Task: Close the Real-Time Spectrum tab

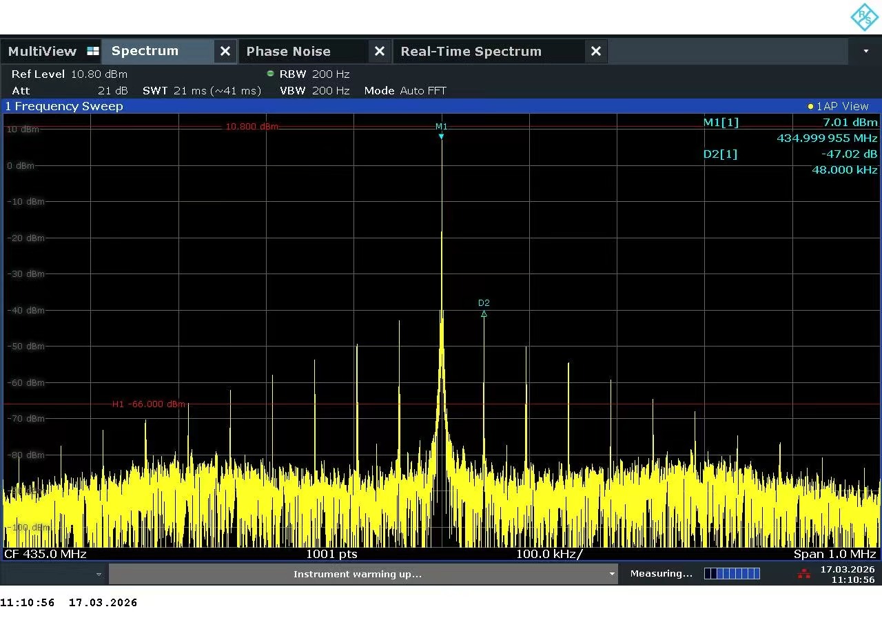Action: [x=596, y=52]
